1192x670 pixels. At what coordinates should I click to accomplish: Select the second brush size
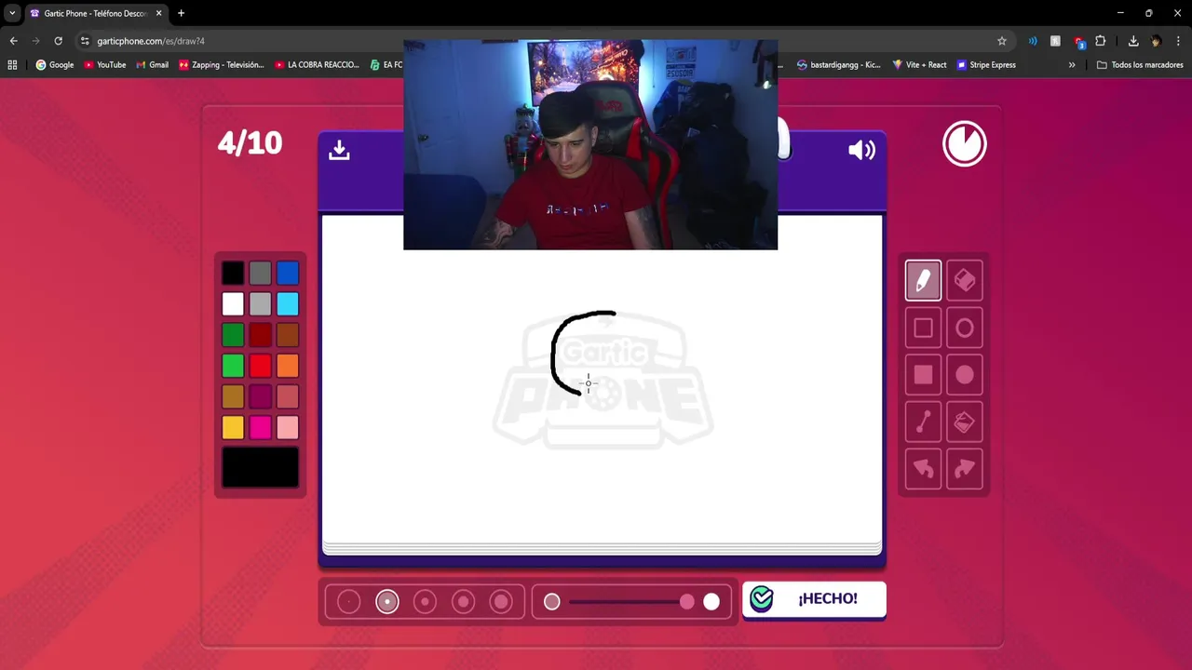click(x=387, y=602)
